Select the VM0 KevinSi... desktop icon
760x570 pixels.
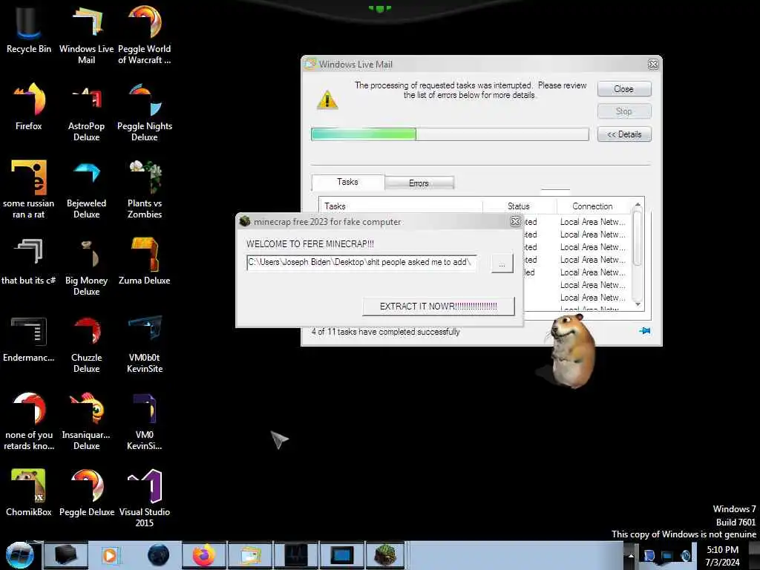(x=145, y=421)
